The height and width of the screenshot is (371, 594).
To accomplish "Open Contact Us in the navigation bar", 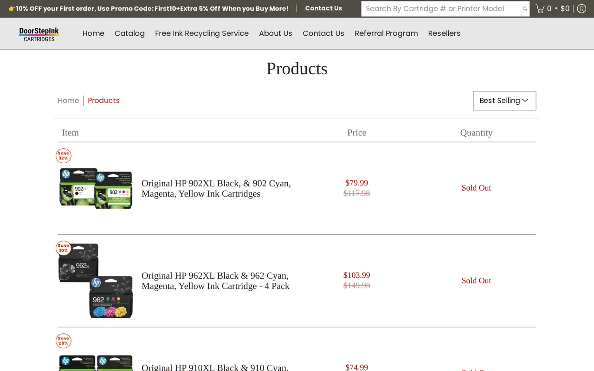I will pyautogui.click(x=323, y=33).
